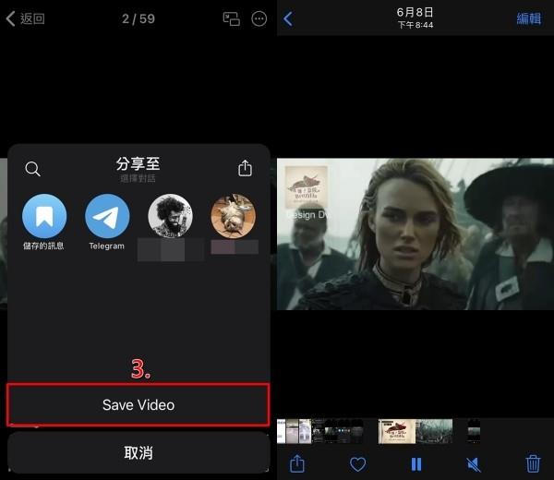Viewport: 554px width, 480px height.
Task: Select Saved Messages bookmark contact
Action: click(x=43, y=217)
